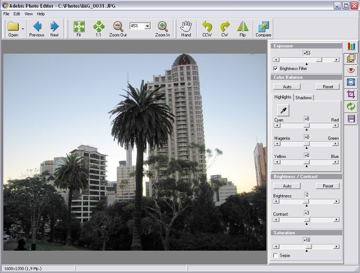
Task: Click the Contrast value field +3
Action: click(x=307, y=213)
